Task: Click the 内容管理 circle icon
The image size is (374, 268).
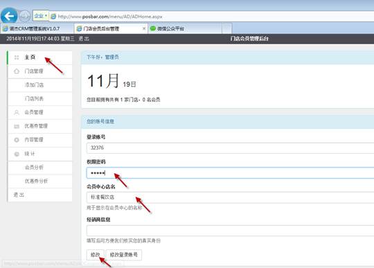Action: tap(17, 140)
